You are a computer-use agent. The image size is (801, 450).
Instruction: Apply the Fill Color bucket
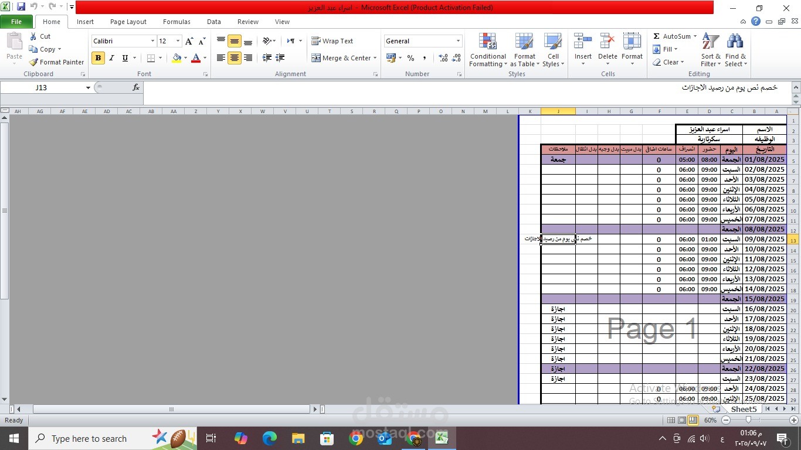[x=177, y=58]
